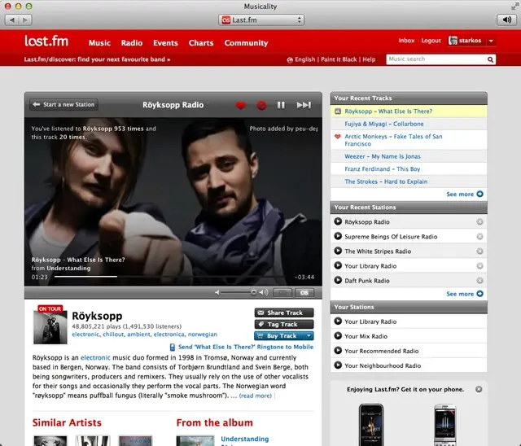The height and width of the screenshot is (446, 521).
Task: Open 'Franz Ferdinand – This Boy' track
Action: pos(382,169)
